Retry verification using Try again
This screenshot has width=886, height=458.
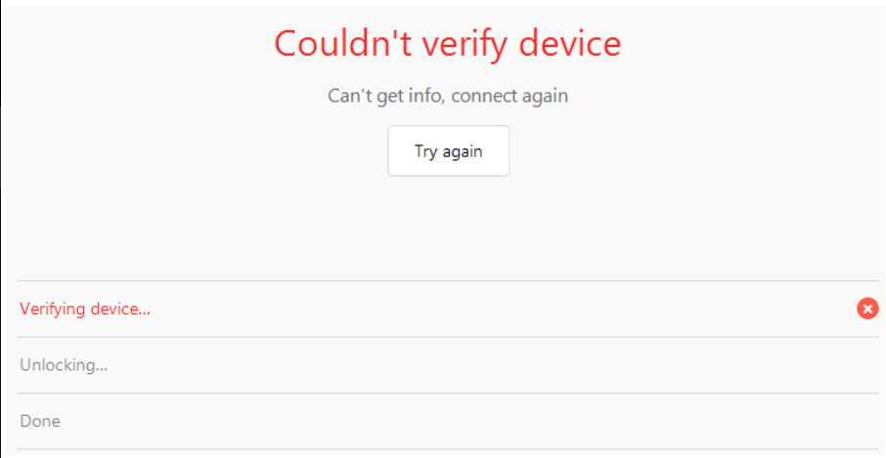click(x=448, y=151)
